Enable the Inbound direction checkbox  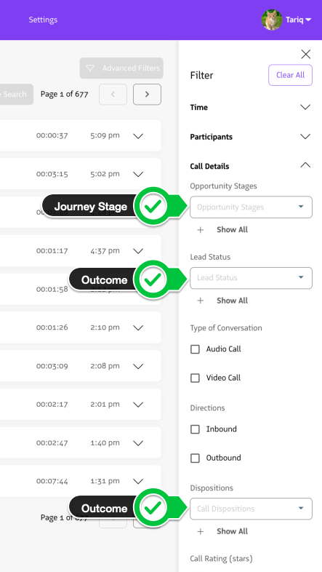click(x=196, y=429)
